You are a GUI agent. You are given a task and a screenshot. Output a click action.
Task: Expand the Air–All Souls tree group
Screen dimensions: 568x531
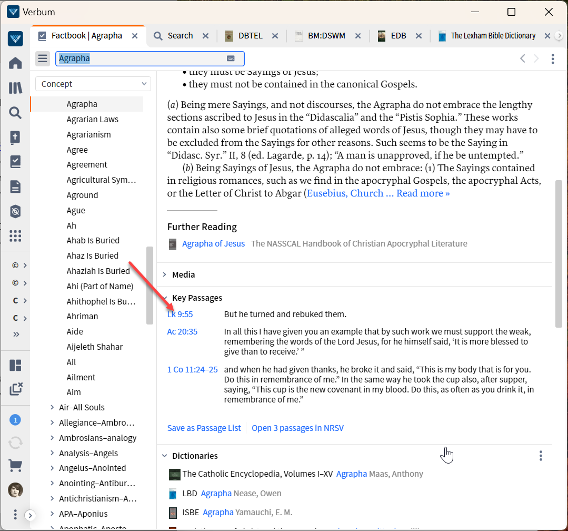click(x=52, y=407)
